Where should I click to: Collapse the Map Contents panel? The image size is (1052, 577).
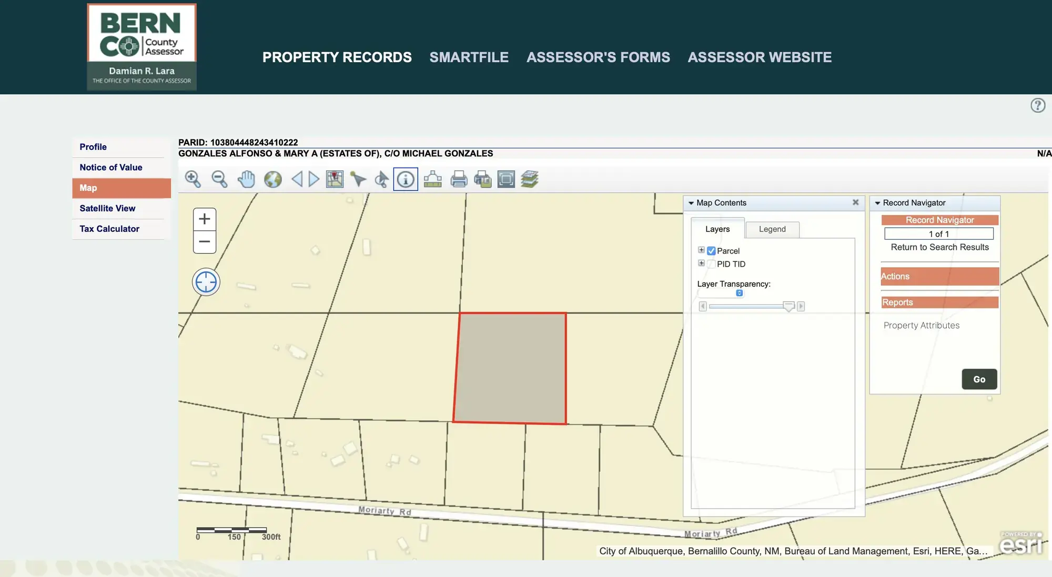tap(691, 203)
